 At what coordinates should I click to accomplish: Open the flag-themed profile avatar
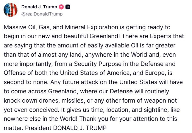[10, 10]
